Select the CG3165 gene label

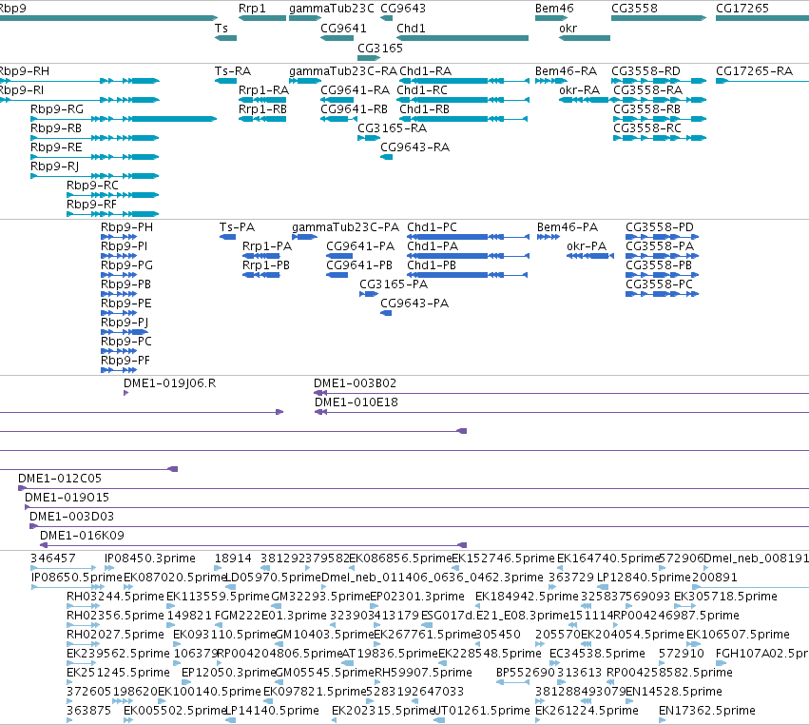380,48
